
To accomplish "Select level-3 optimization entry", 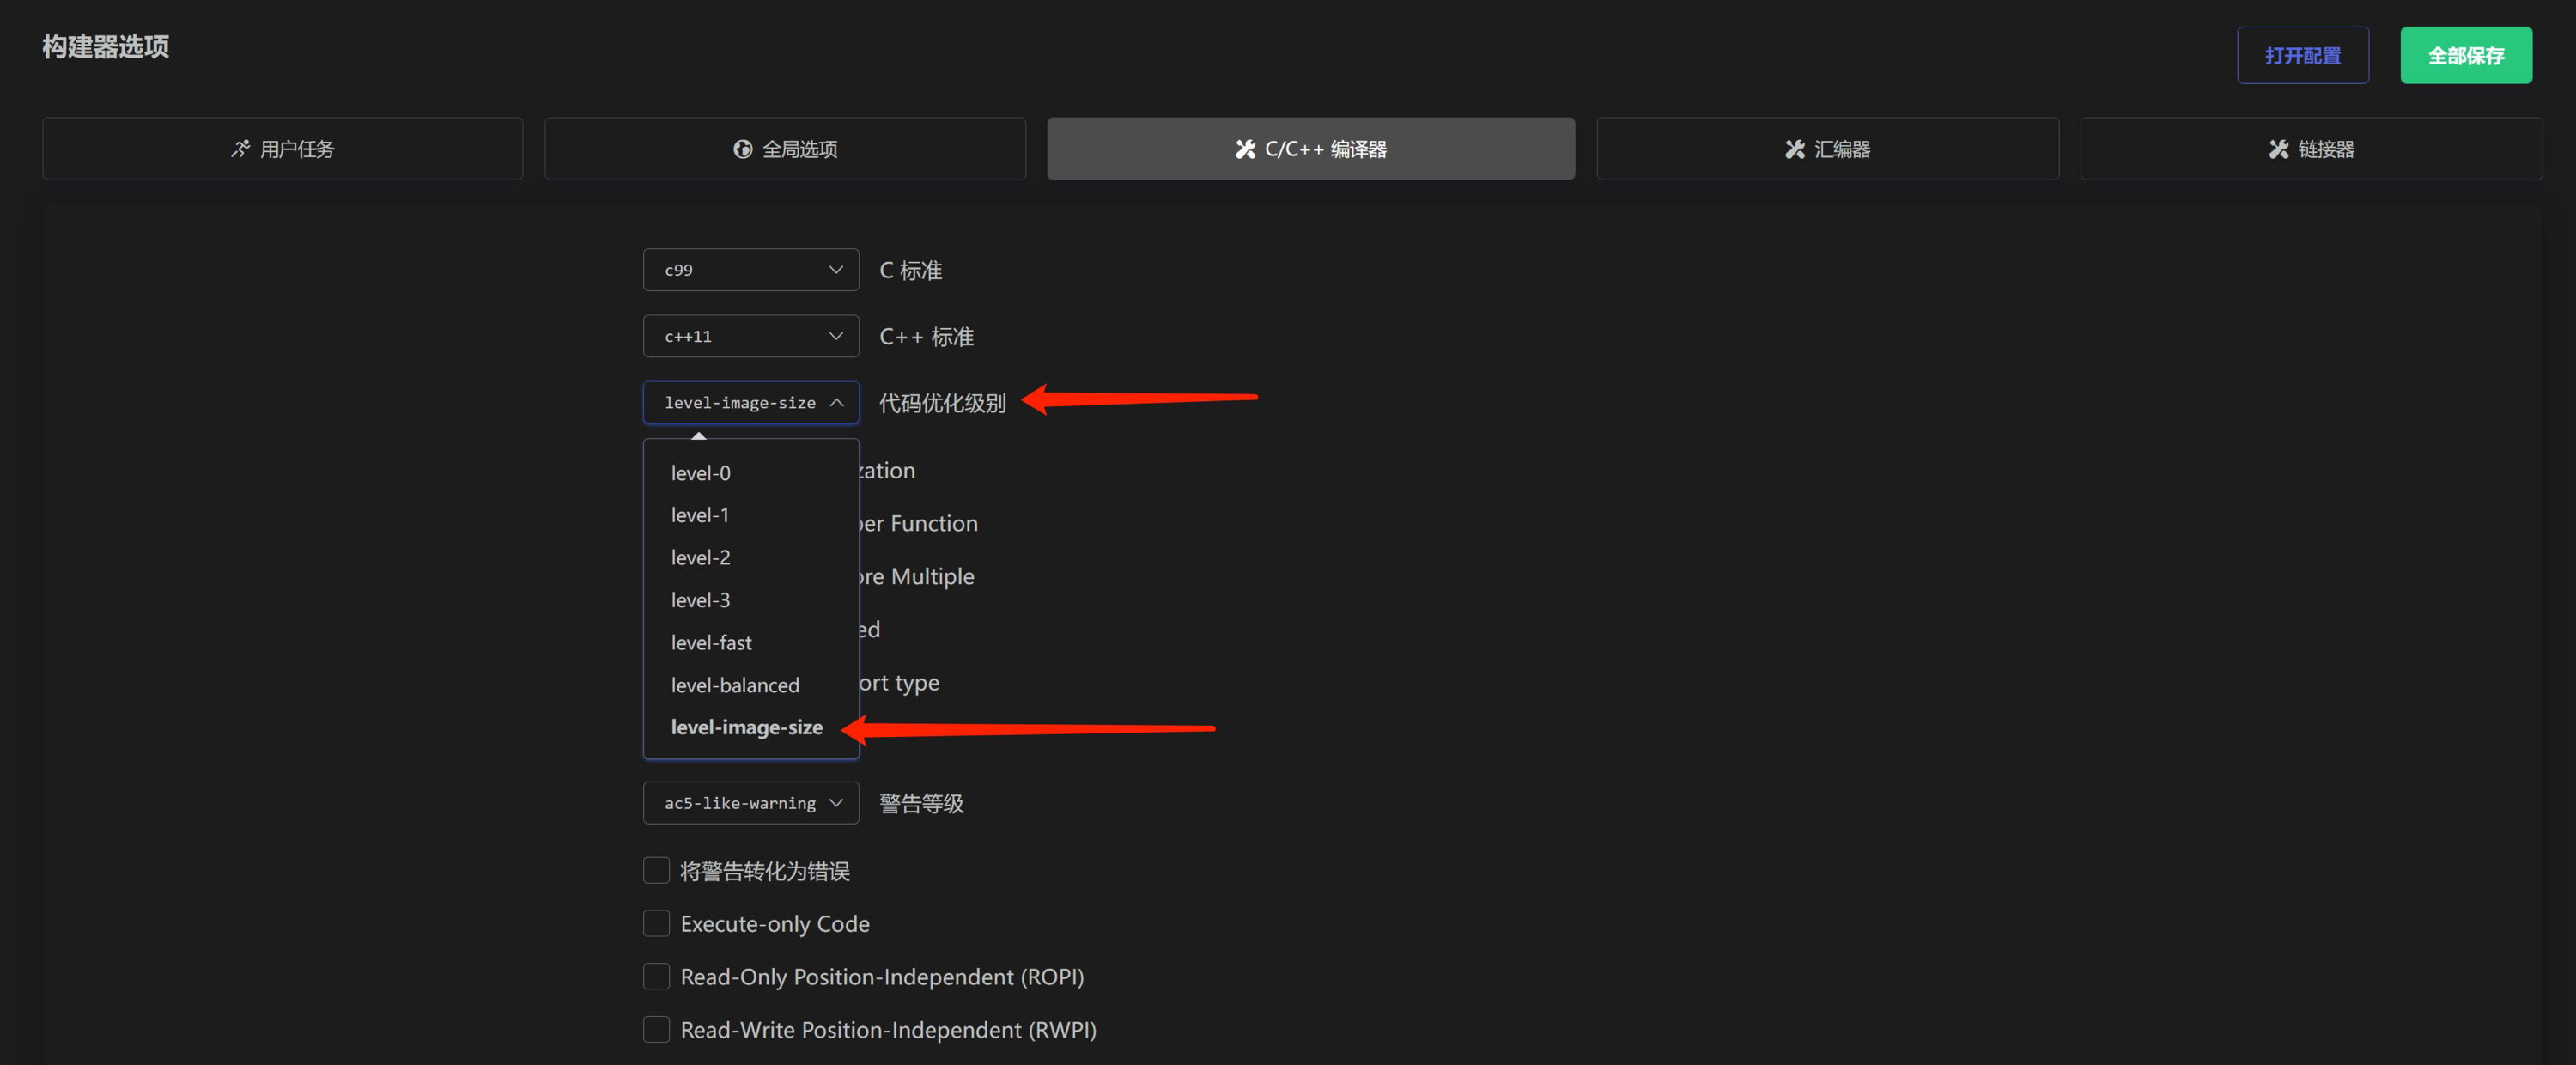I will [x=701, y=600].
